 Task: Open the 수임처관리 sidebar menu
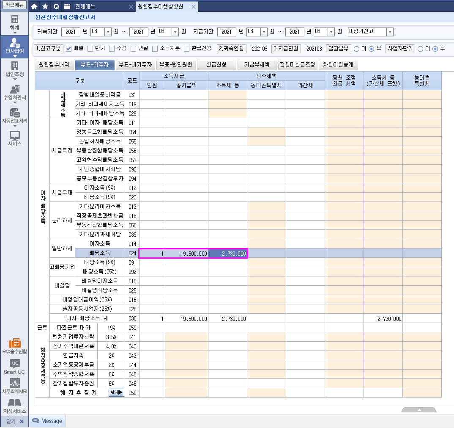pyautogui.click(x=14, y=94)
